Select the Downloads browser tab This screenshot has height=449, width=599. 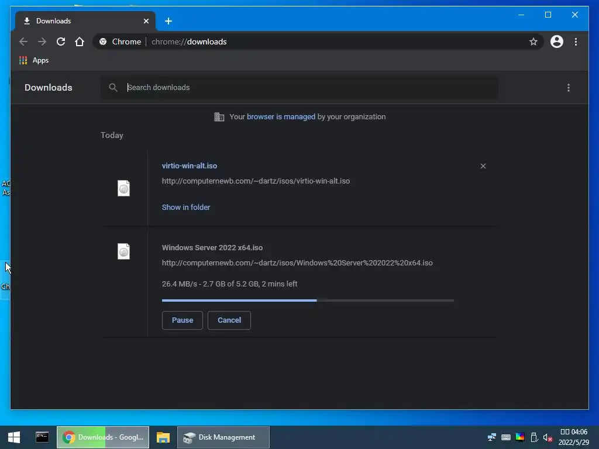click(x=85, y=21)
